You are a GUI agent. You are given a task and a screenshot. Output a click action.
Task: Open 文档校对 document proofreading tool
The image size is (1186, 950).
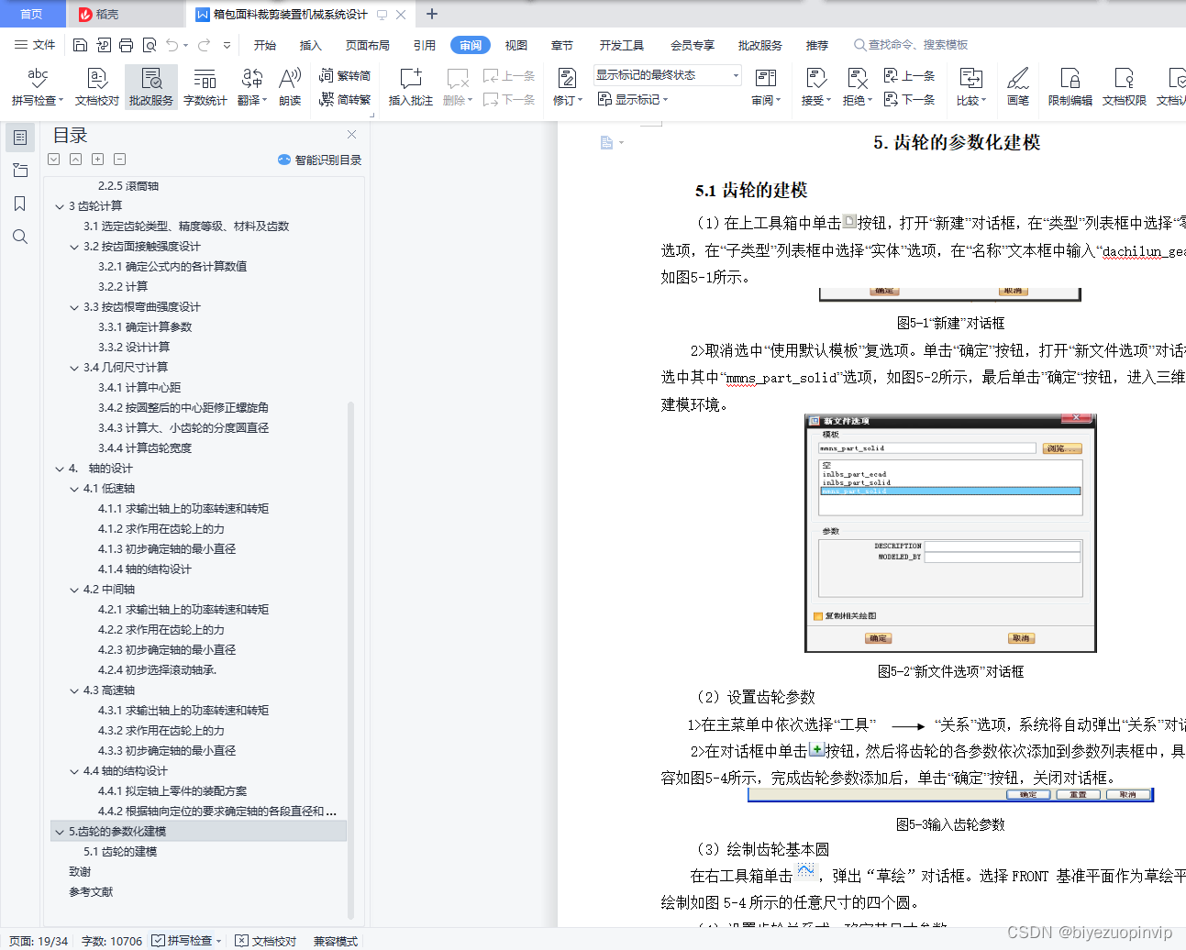pos(97,87)
